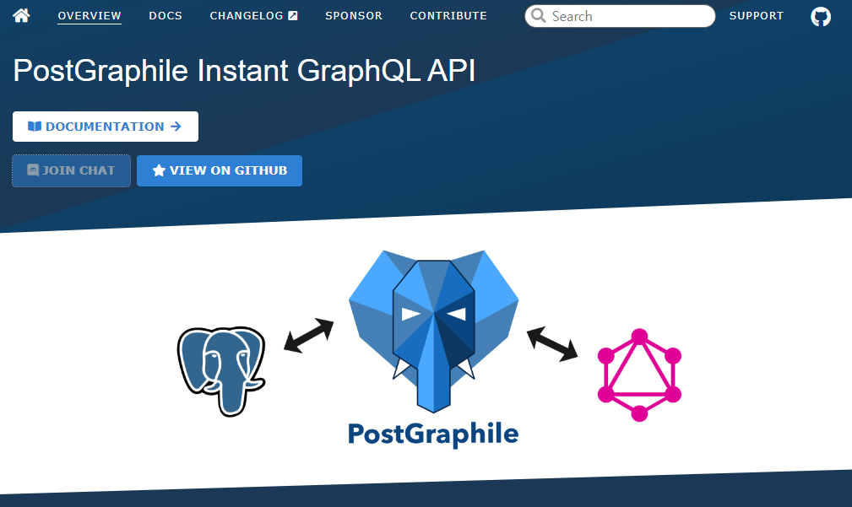Open the SUPPORT page
The height and width of the screenshot is (507, 852).
tap(756, 15)
